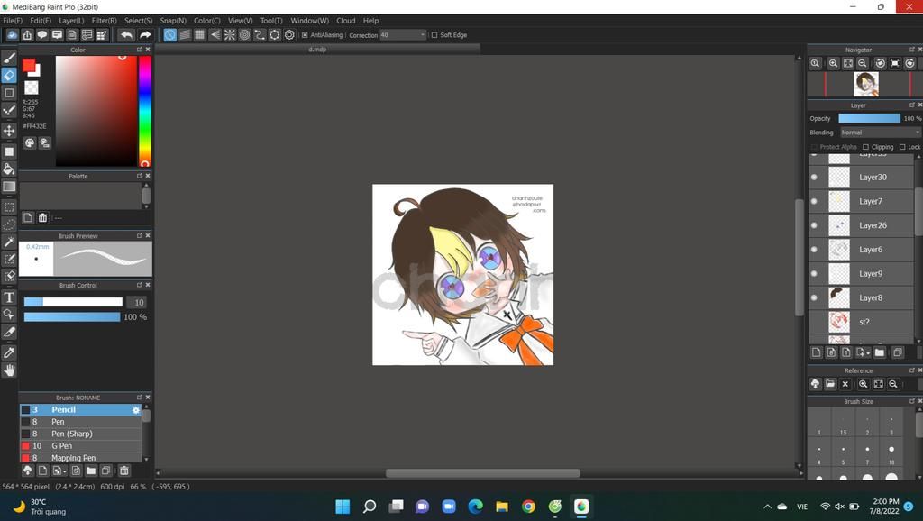Click the Redo arrow in toolbar
The width and height of the screenshot is (923, 521).
(x=145, y=35)
